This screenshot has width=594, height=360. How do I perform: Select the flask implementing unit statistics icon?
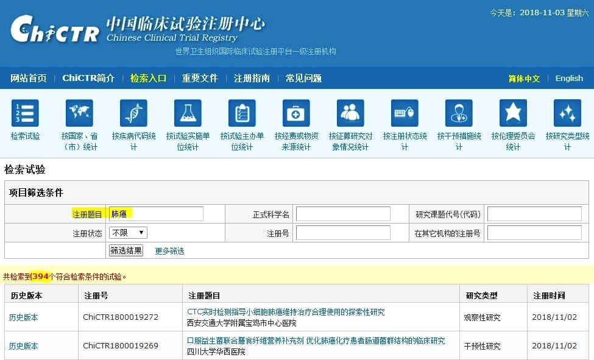pyautogui.click(x=188, y=113)
